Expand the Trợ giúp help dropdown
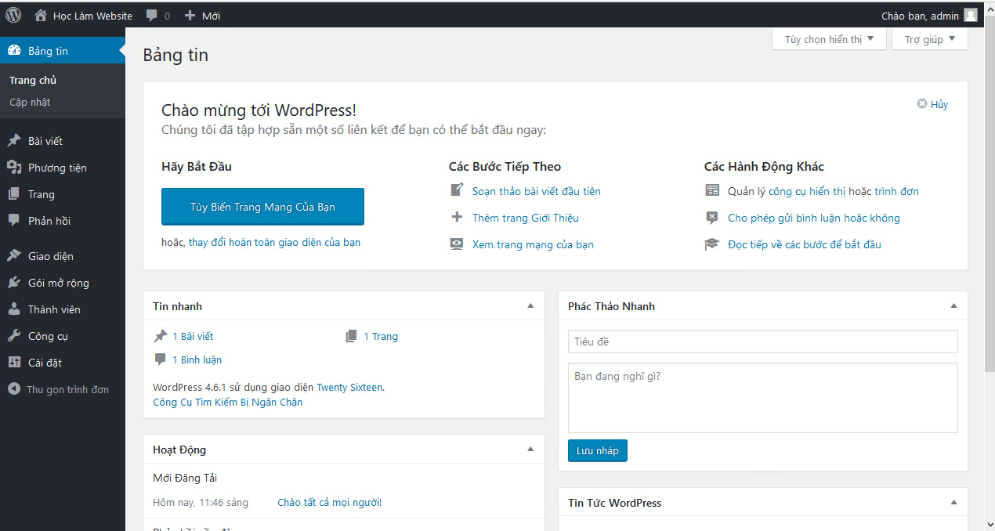The width and height of the screenshot is (995, 531). coord(929,39)
